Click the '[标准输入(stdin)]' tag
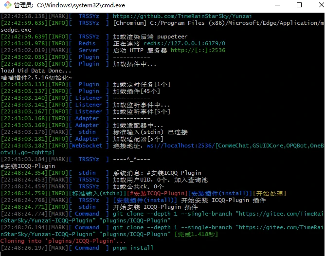The width and height of the screenshot is (325, 256). point(97,193)
